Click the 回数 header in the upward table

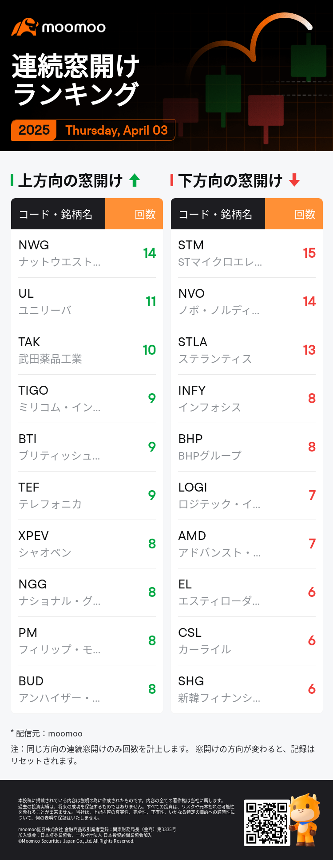[x=145, y=214]
